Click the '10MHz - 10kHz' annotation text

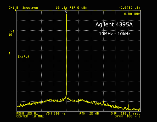point(115,34)
